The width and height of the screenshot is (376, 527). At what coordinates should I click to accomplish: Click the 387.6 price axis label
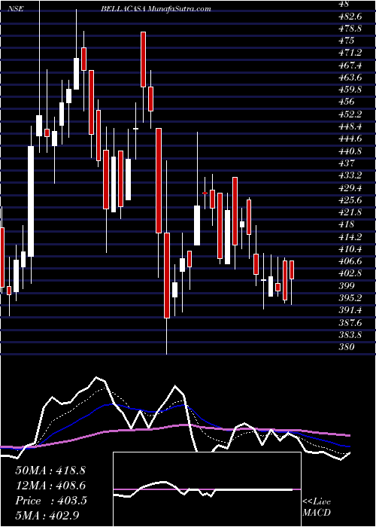[351, 323]
